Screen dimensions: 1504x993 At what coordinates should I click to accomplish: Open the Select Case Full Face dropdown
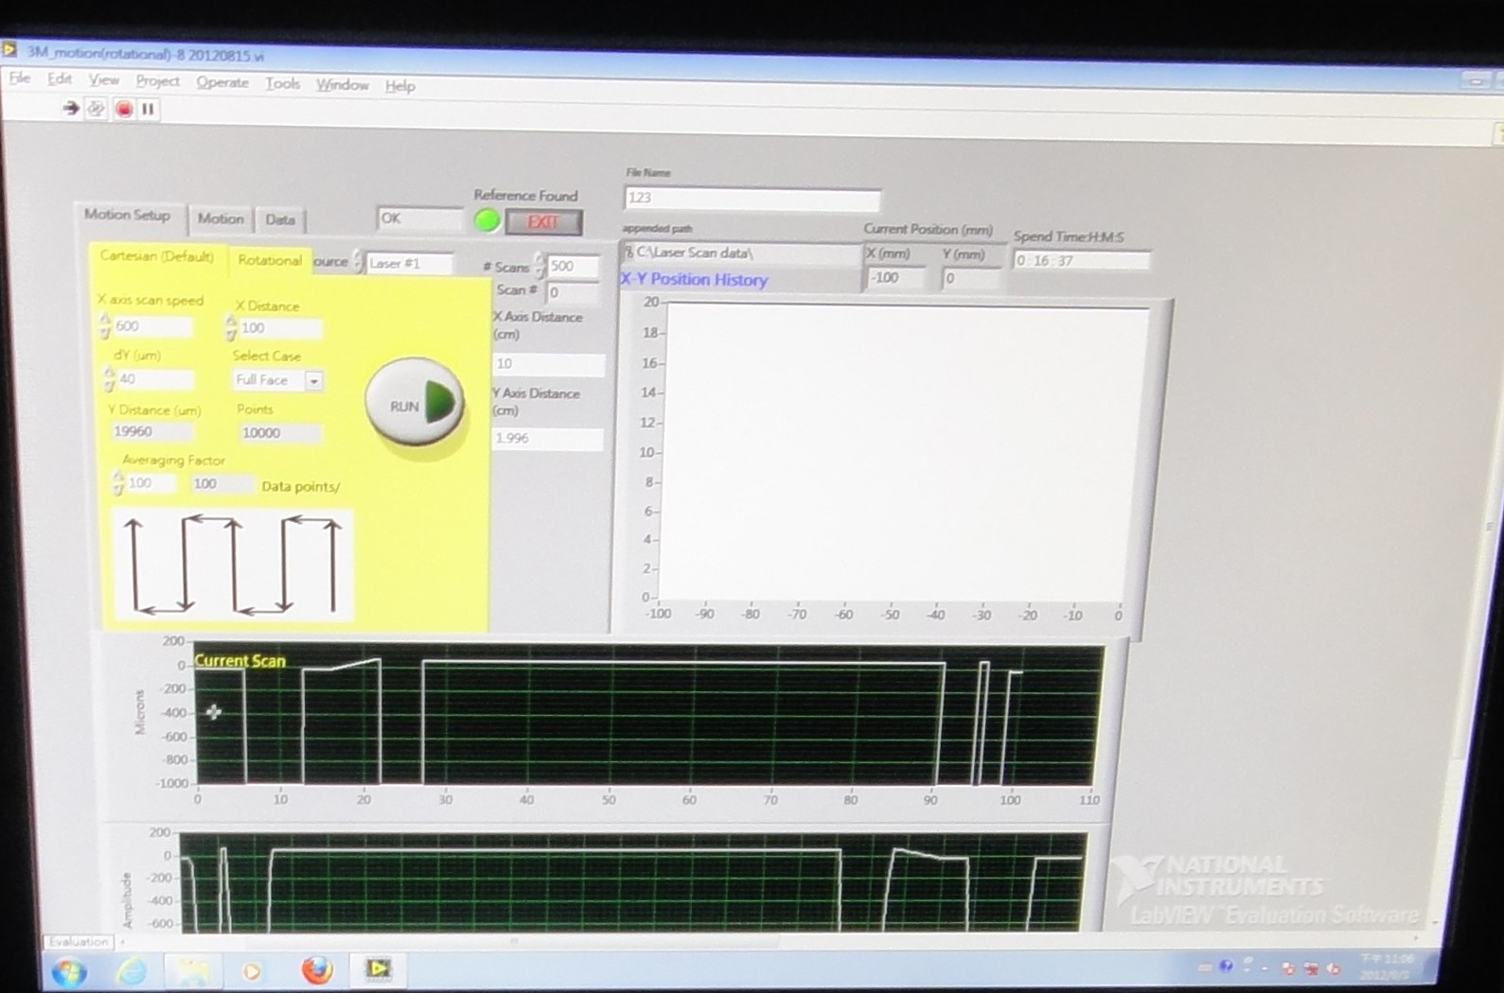[x=313, y=380]
